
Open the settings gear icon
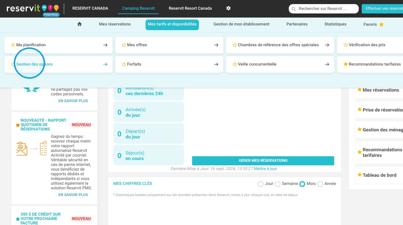coord(228,8)
